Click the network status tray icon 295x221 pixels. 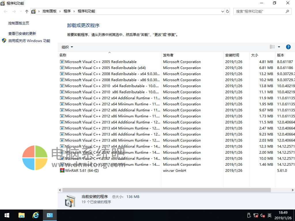tap(256, 215)
